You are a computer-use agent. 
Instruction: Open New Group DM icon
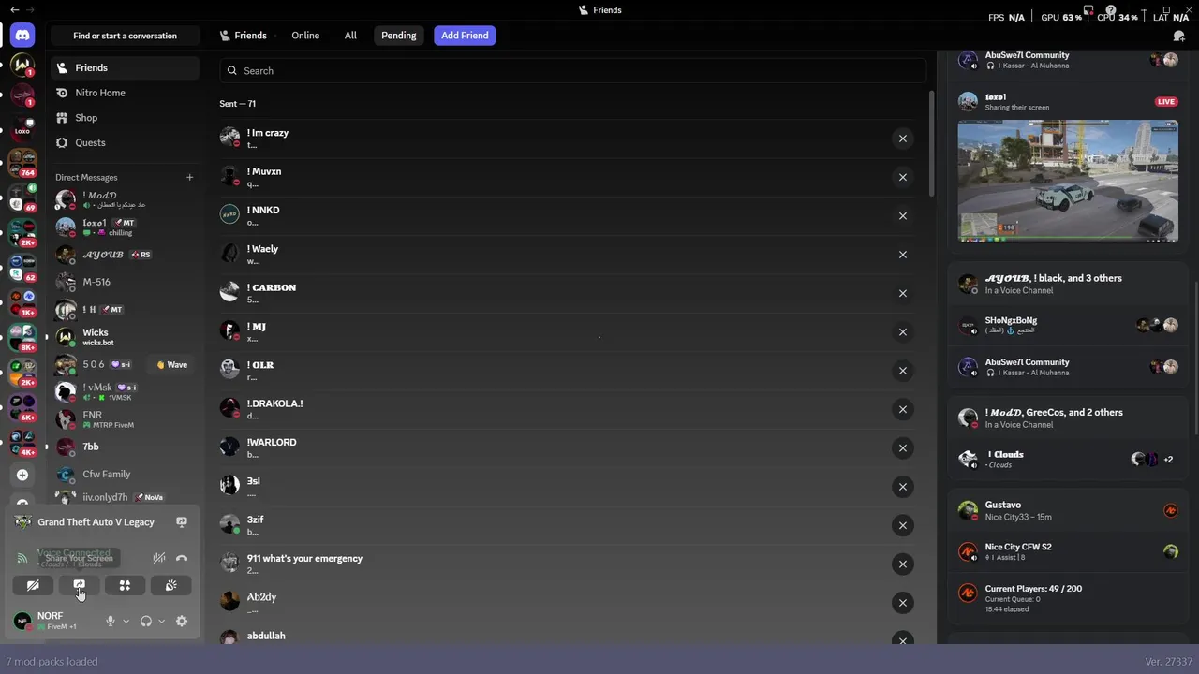tap(1179, 36)
